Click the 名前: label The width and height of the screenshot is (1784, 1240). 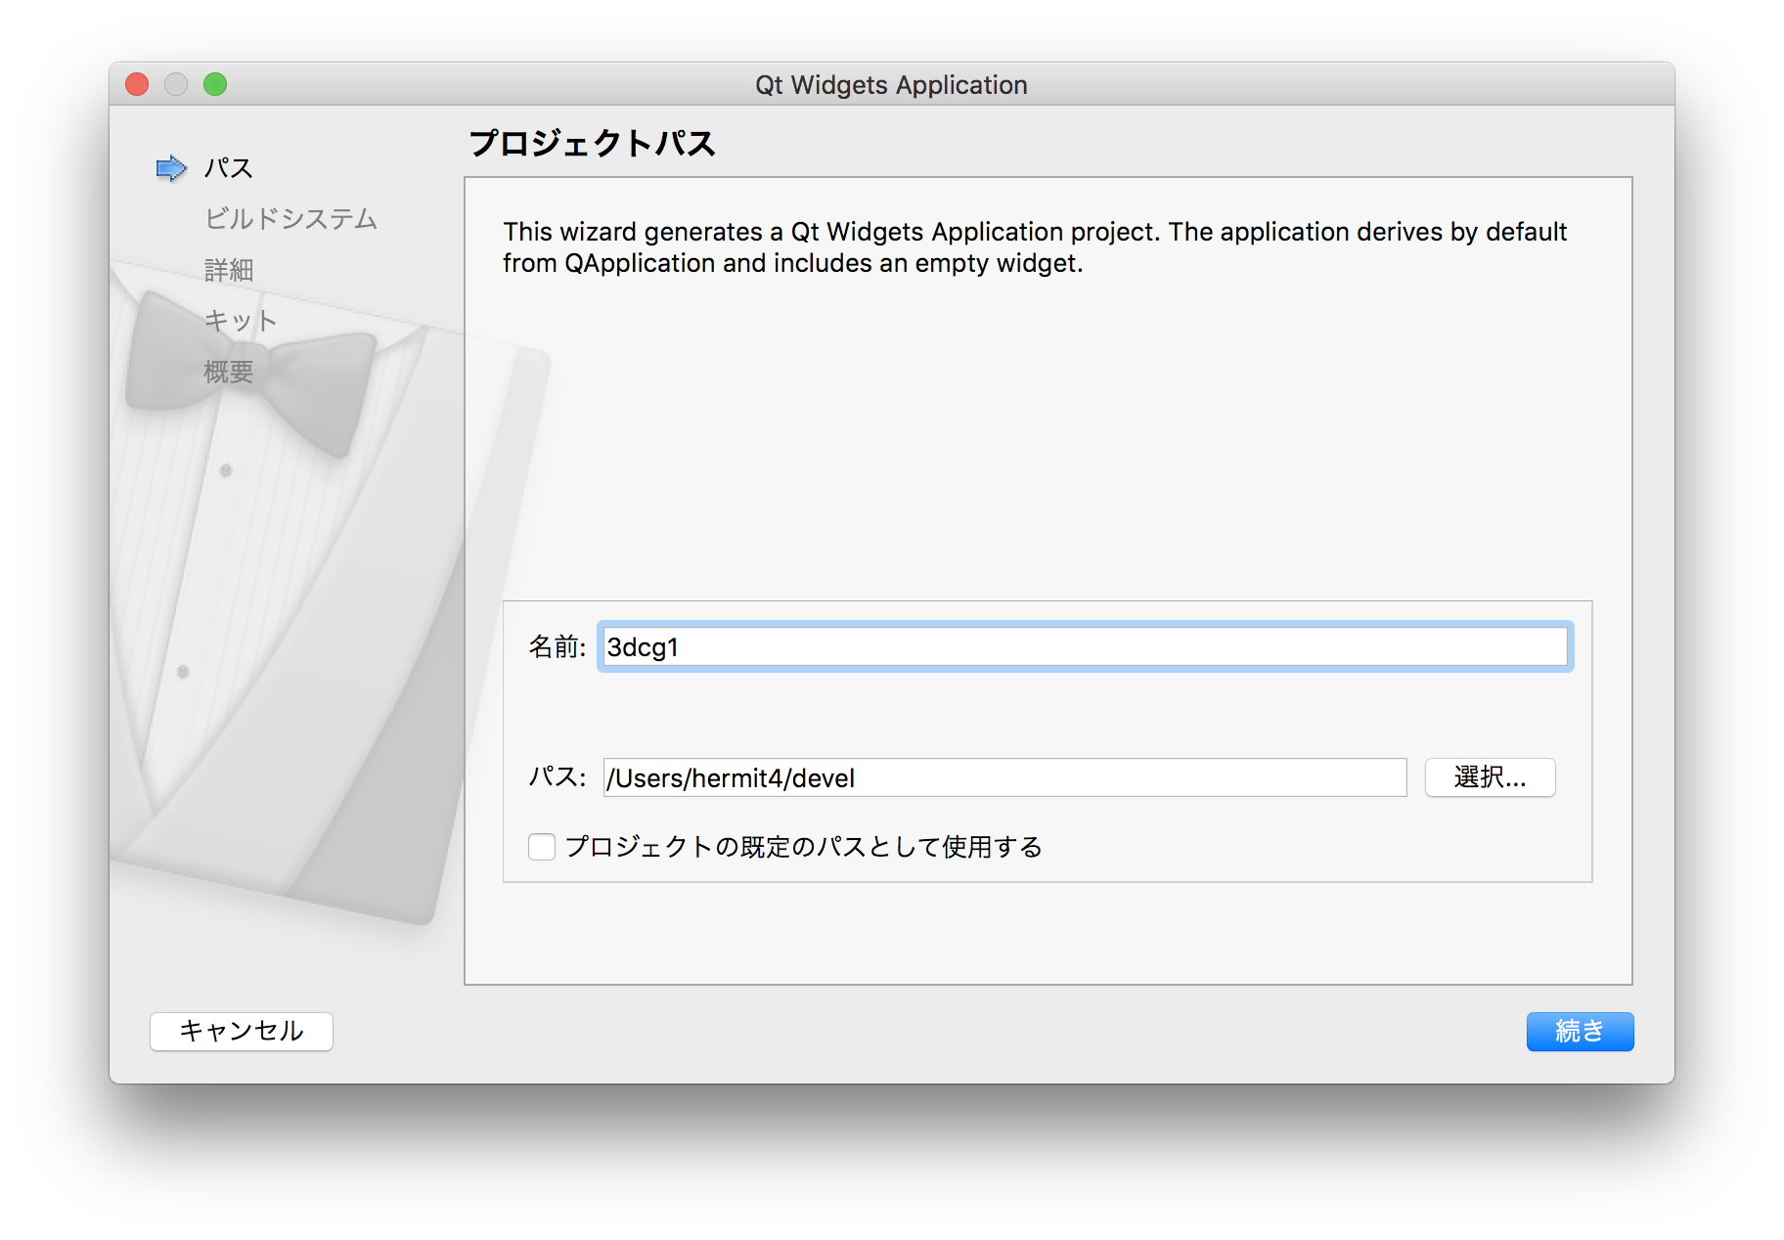click(x=557, y=646)
